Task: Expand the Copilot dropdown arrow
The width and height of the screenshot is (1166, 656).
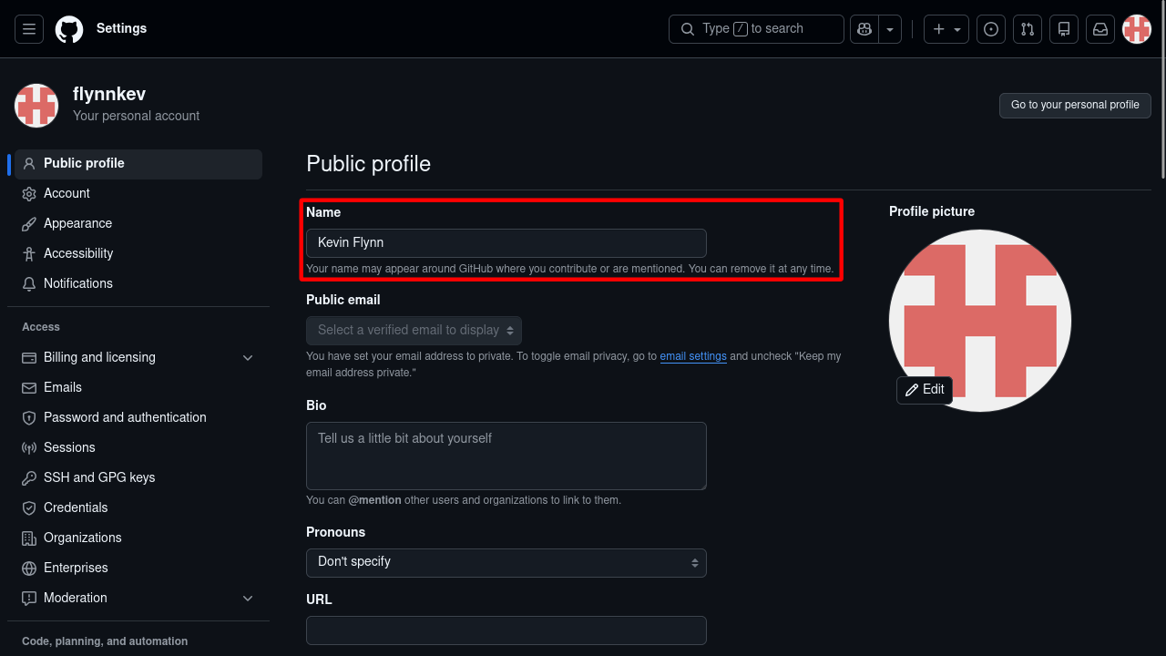Action: coord(890,29)
